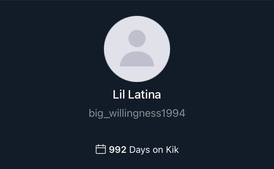Click the bold 992 day count
Viewport: 274px width, 169px height.
click(x=117, y=149)
